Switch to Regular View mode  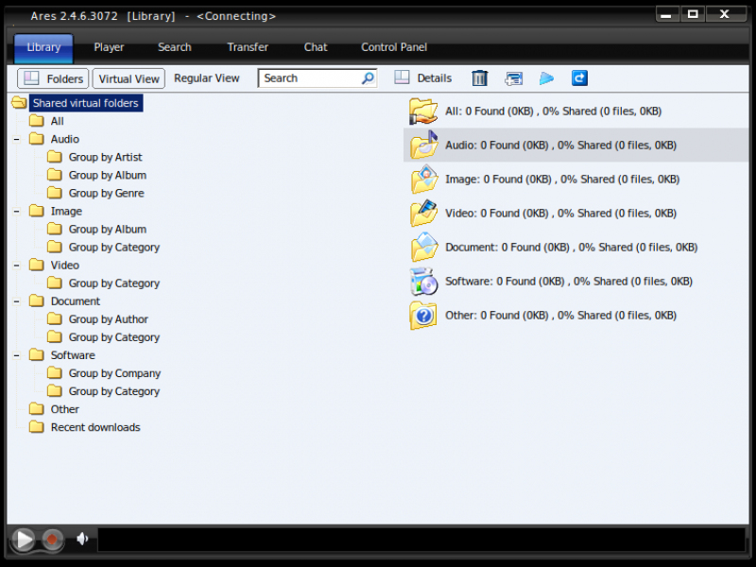click(207, 78)
